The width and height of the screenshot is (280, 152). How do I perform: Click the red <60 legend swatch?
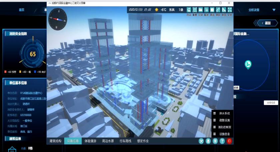(x=5, y=72)
